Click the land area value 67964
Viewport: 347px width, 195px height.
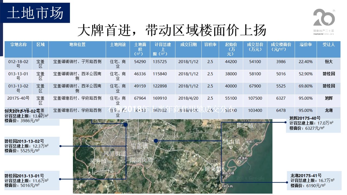coord(140,98)
